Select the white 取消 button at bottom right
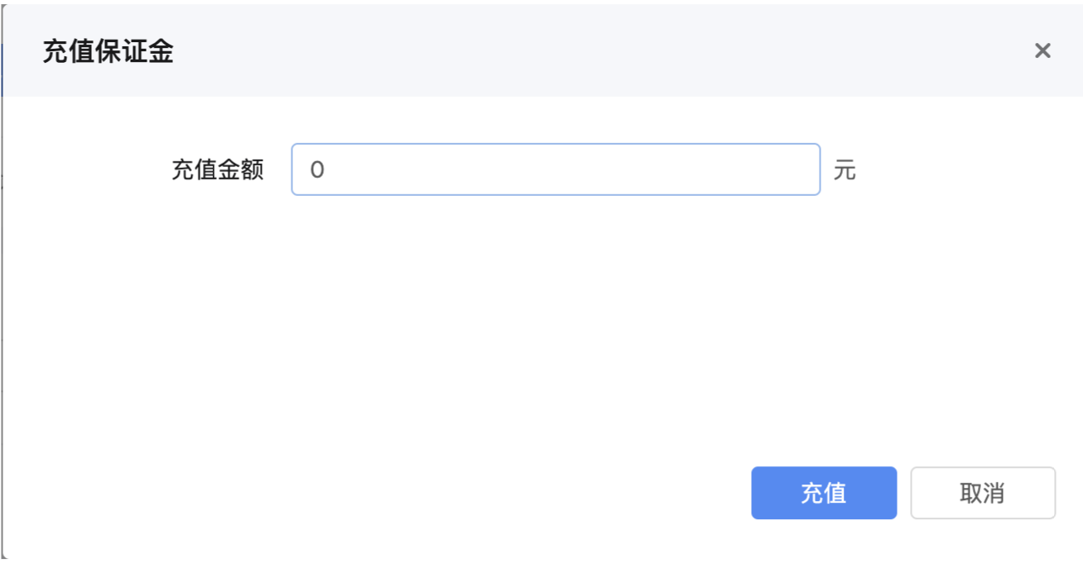 983,494
